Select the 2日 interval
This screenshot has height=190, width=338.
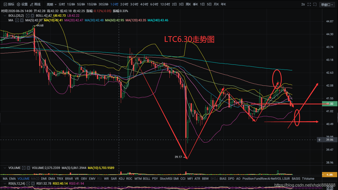(174, 4)
